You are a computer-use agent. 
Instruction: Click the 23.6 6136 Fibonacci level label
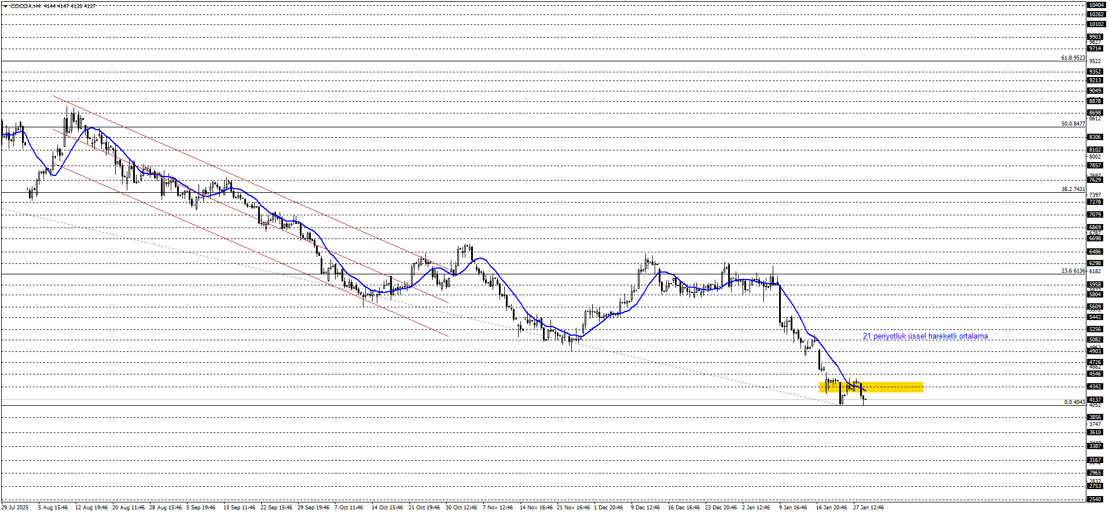click(1073, 271)
